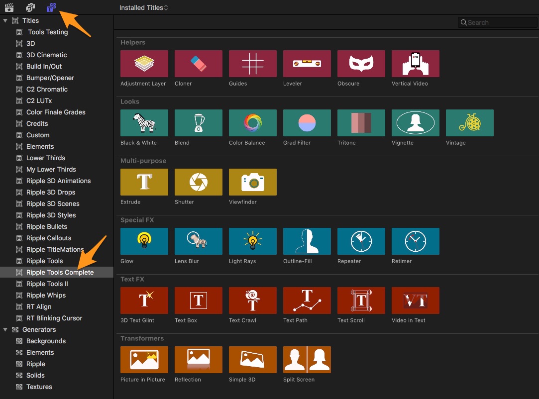Image resolution: width=539 pixels, height=399 pixels.
Task: Select the RT Blinking Cursor category
Action: (57, 318)
